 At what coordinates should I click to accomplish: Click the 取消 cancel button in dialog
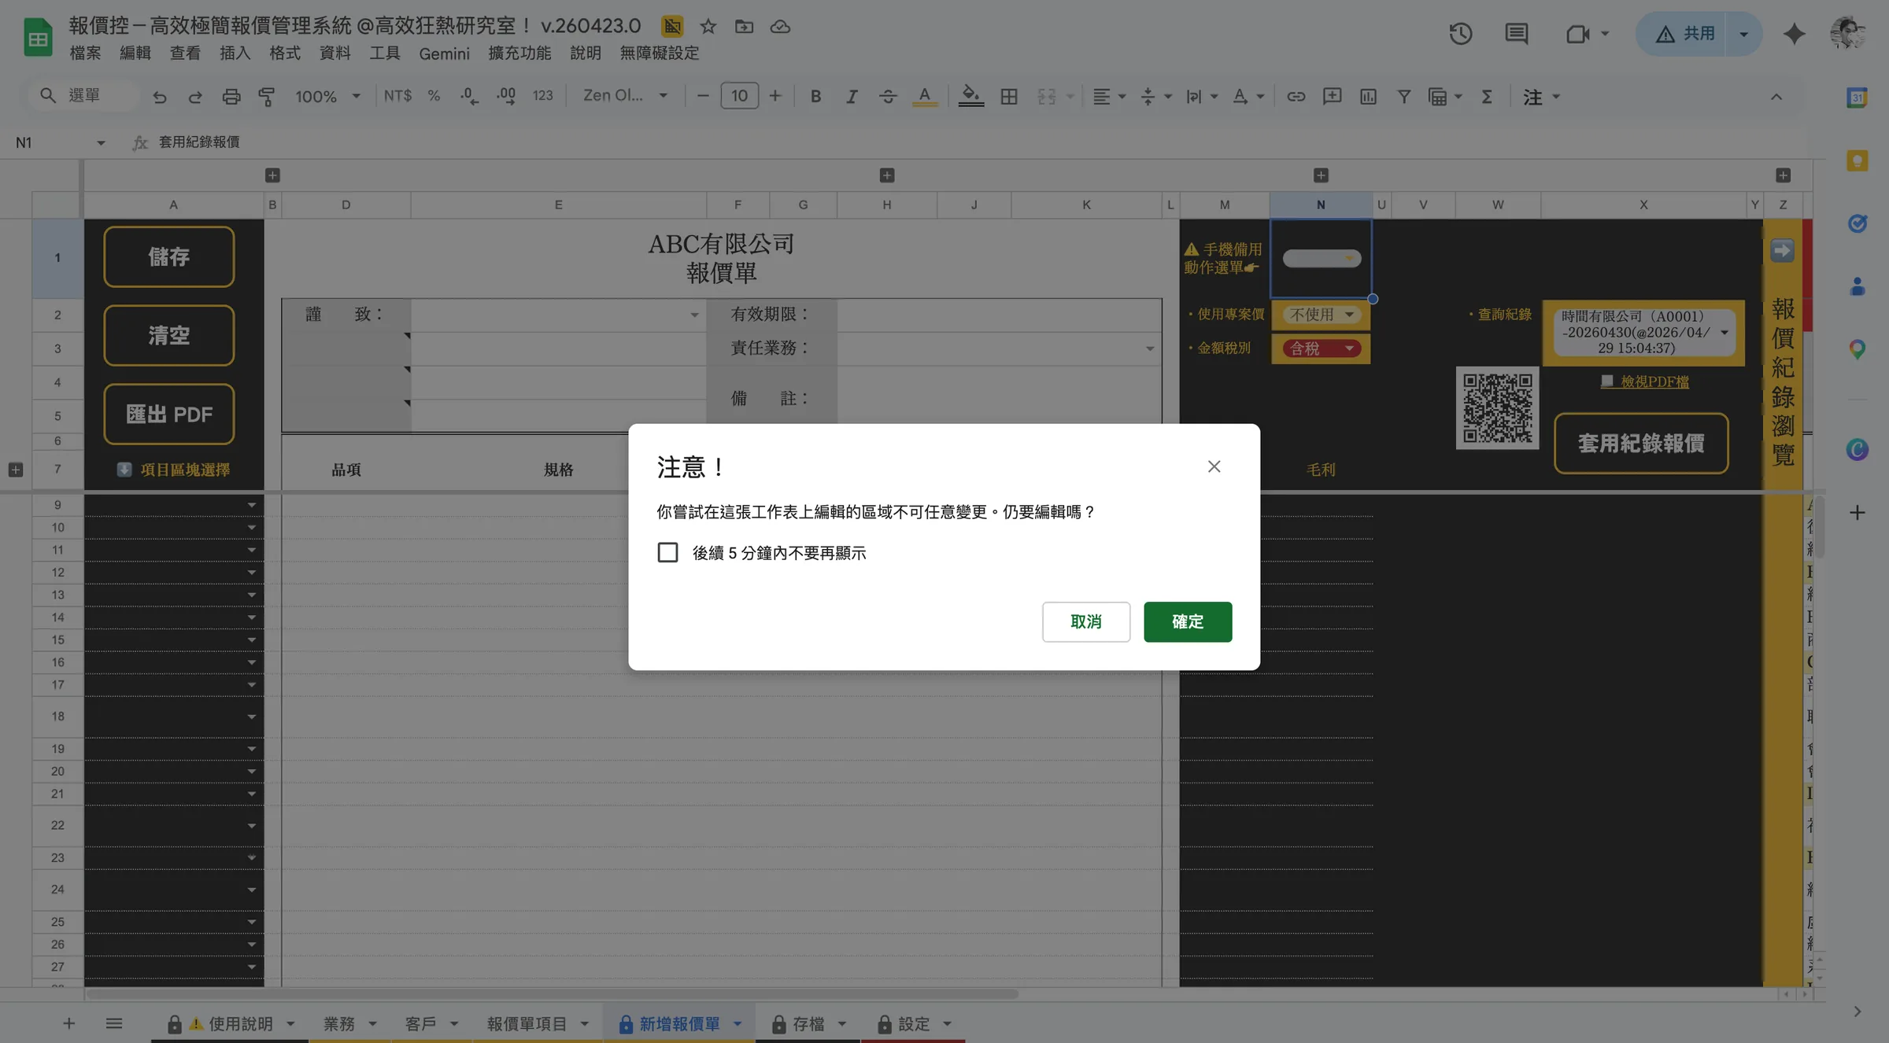[x=1086, y=621]
